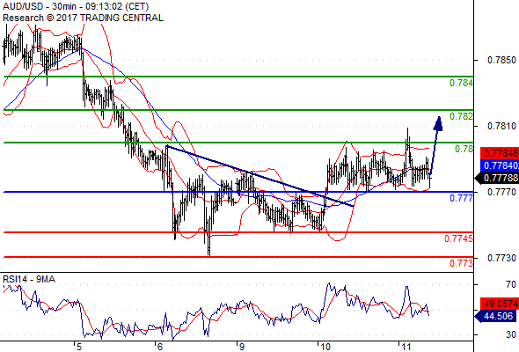This screenshot has width=519, height=352.
Task: Click the 'RSI14 - 9MA' indicator label
Action: click(x=29, y=280)
